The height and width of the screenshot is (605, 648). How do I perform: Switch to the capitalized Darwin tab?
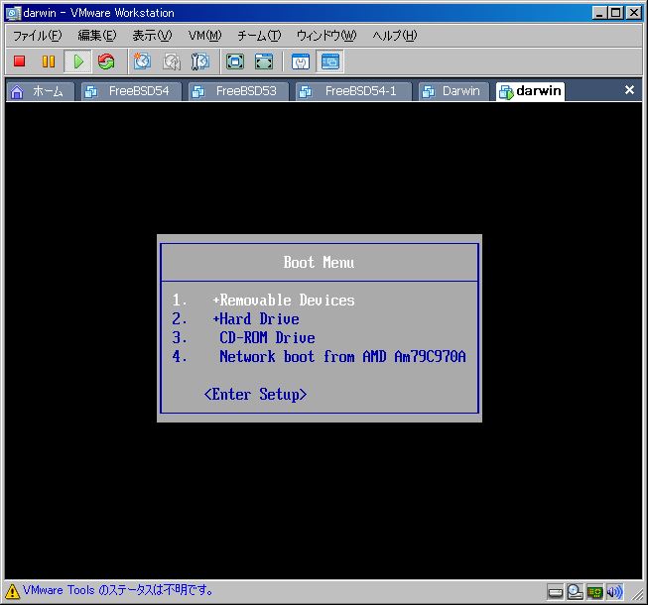[454, 91]
